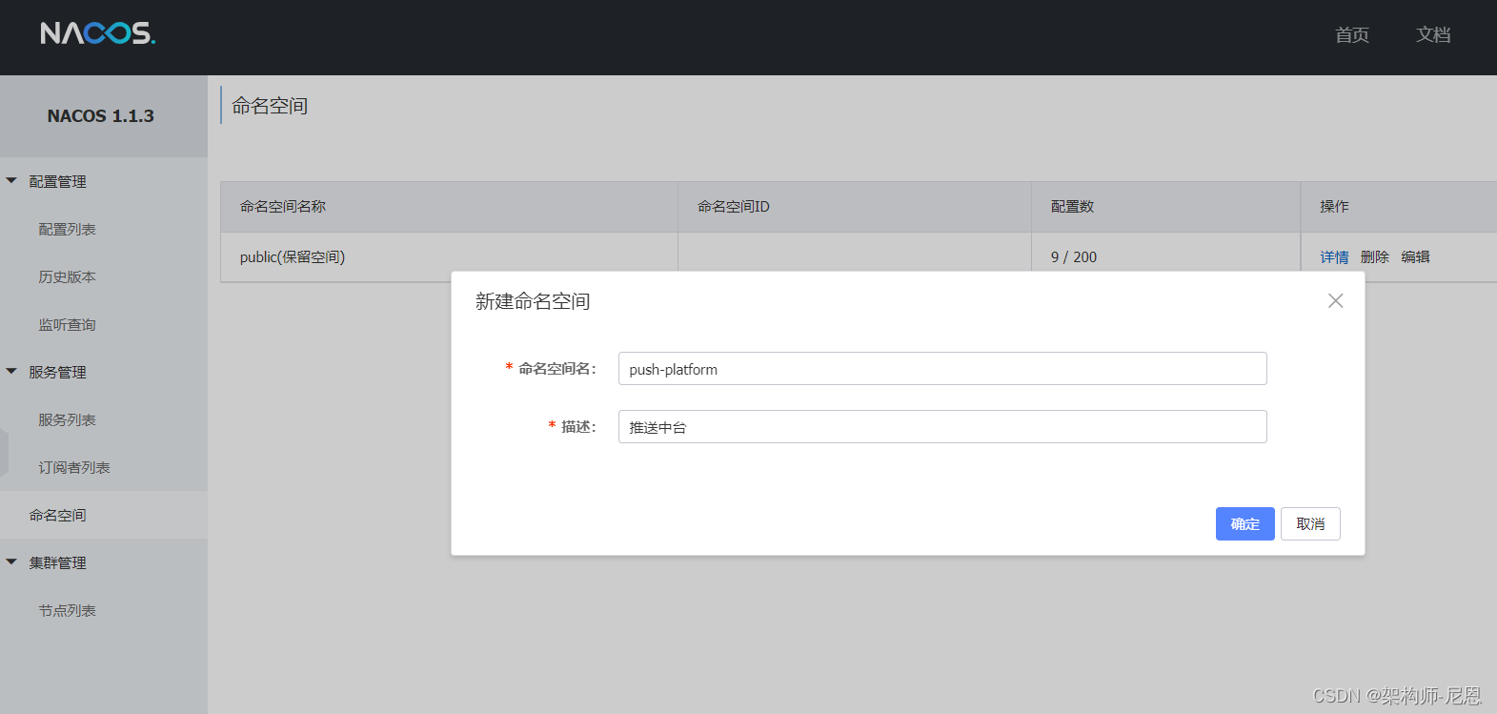Open 节点列表 in the sidebar
The width and height of the screenshot is (1497, 714).
click(x=67, y=610)
